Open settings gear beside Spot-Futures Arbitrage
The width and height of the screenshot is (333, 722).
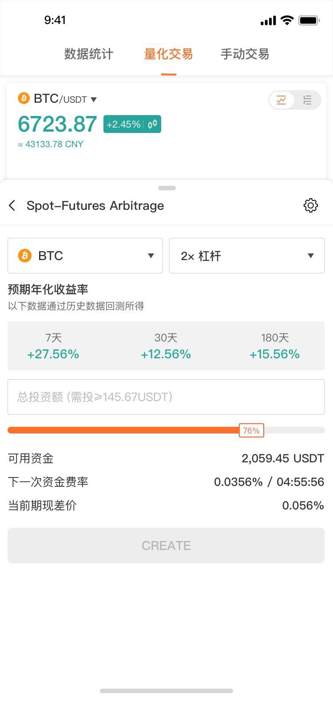click(310, 205)
